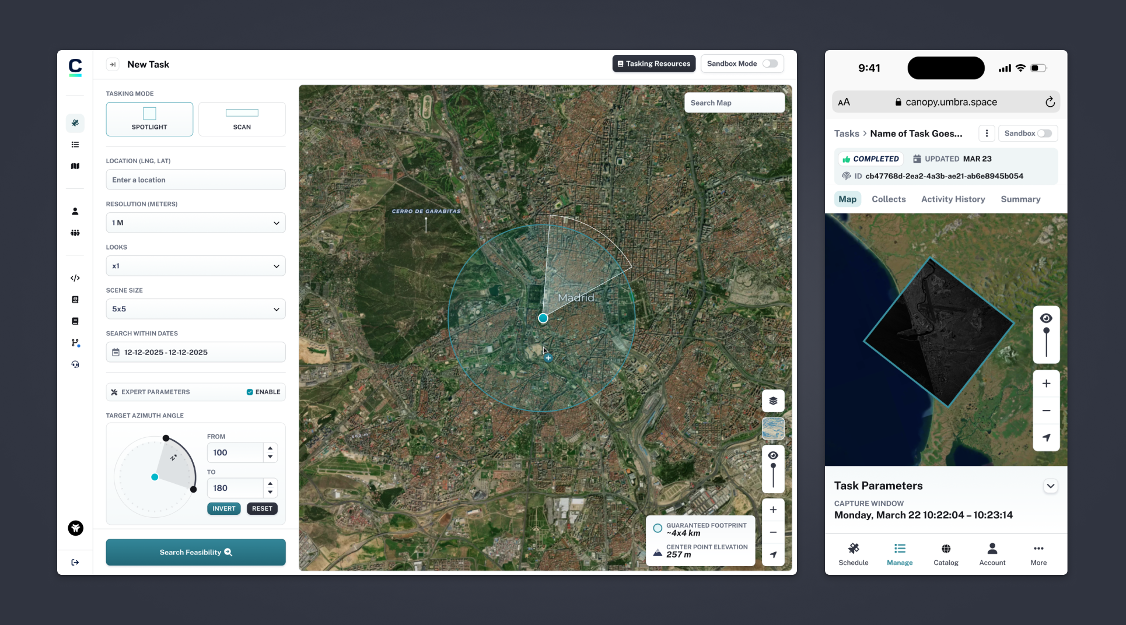Collapse the New Task panel arrow icon

[113, 65]
